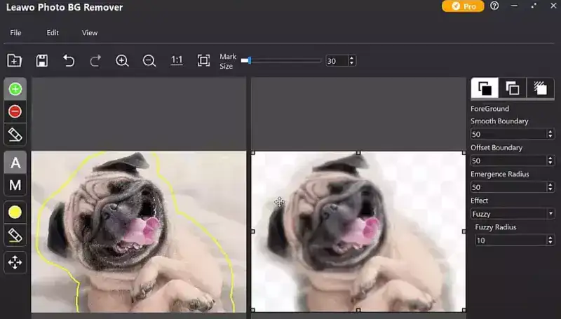The height and width of the screenshot is (319, 561).
Task: Click the Smooth Boundary value field
Action: [x=508, y=134]
